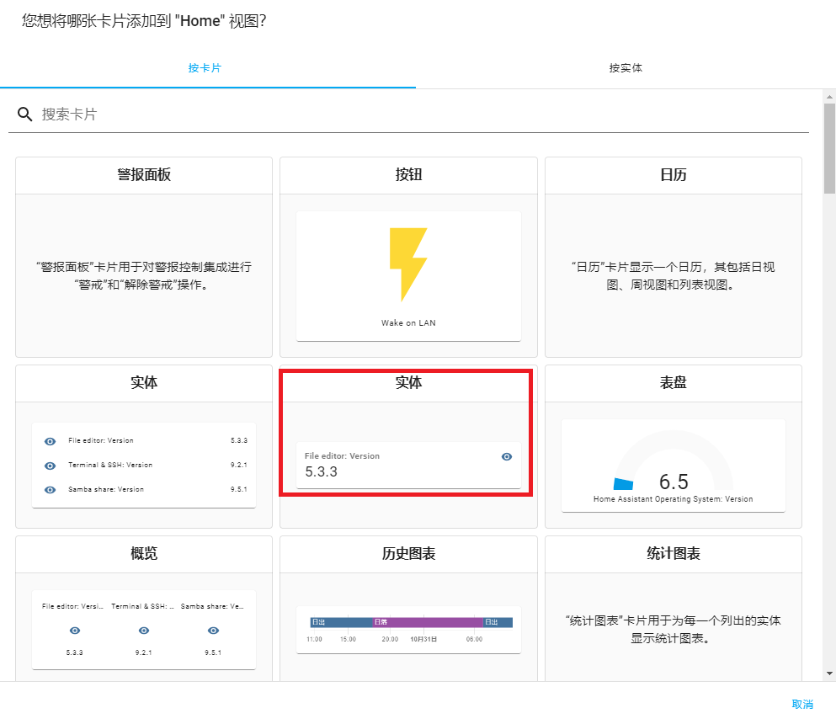The height and width of the screenshot is (724, 836).
Task: Toggle visibility of Samba share: Version entity row
Action: tap(50, 489)
